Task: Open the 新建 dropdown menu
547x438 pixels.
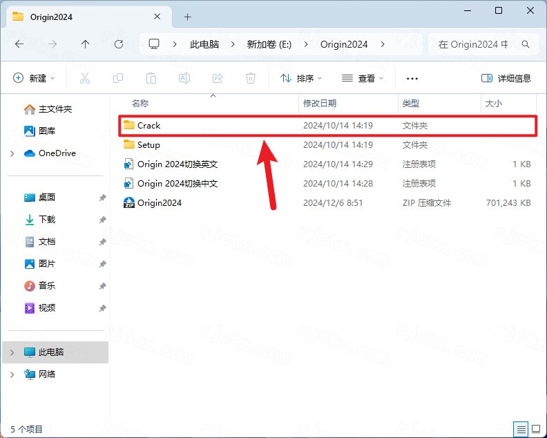Action: pyautogui.click(x=35, y=79)
